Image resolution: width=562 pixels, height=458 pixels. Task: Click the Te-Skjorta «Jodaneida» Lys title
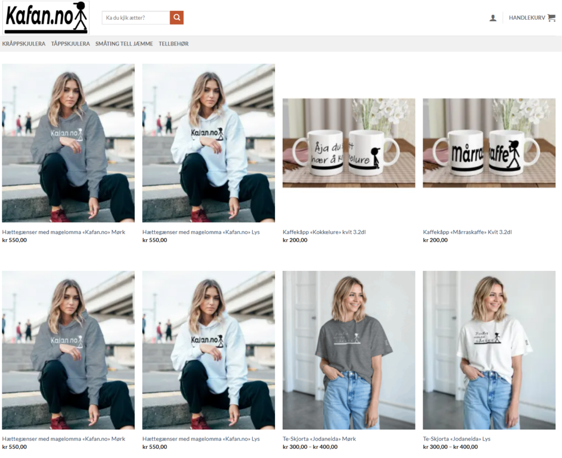[457, 439]
